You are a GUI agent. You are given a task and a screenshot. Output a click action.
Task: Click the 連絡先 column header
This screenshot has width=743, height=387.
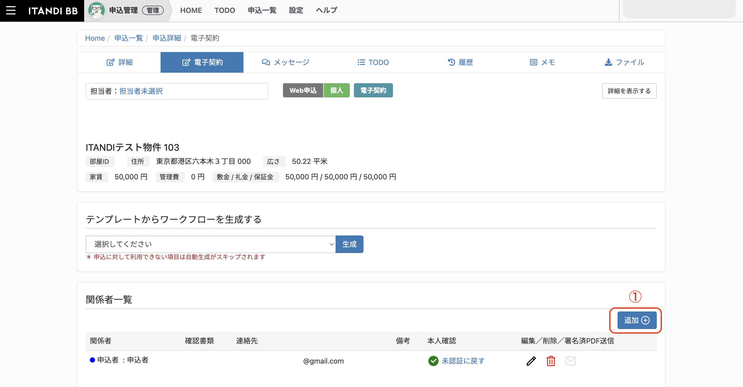pos(247,341)
